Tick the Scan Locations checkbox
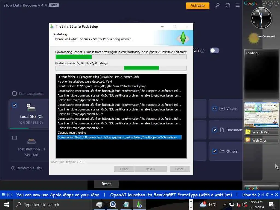 point(14,94)
